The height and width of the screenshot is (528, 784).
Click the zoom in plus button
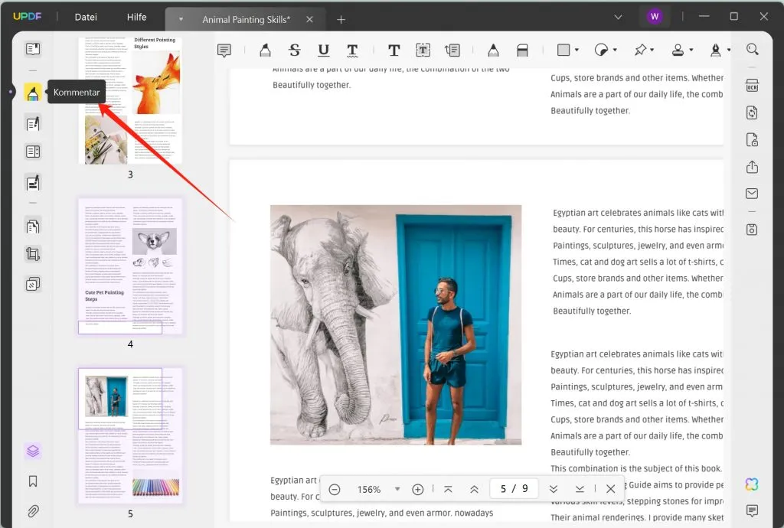[x=418, y=490]
